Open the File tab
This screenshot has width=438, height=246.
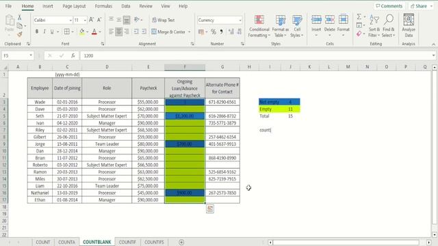pyautogui.click(x=8, y=6)
